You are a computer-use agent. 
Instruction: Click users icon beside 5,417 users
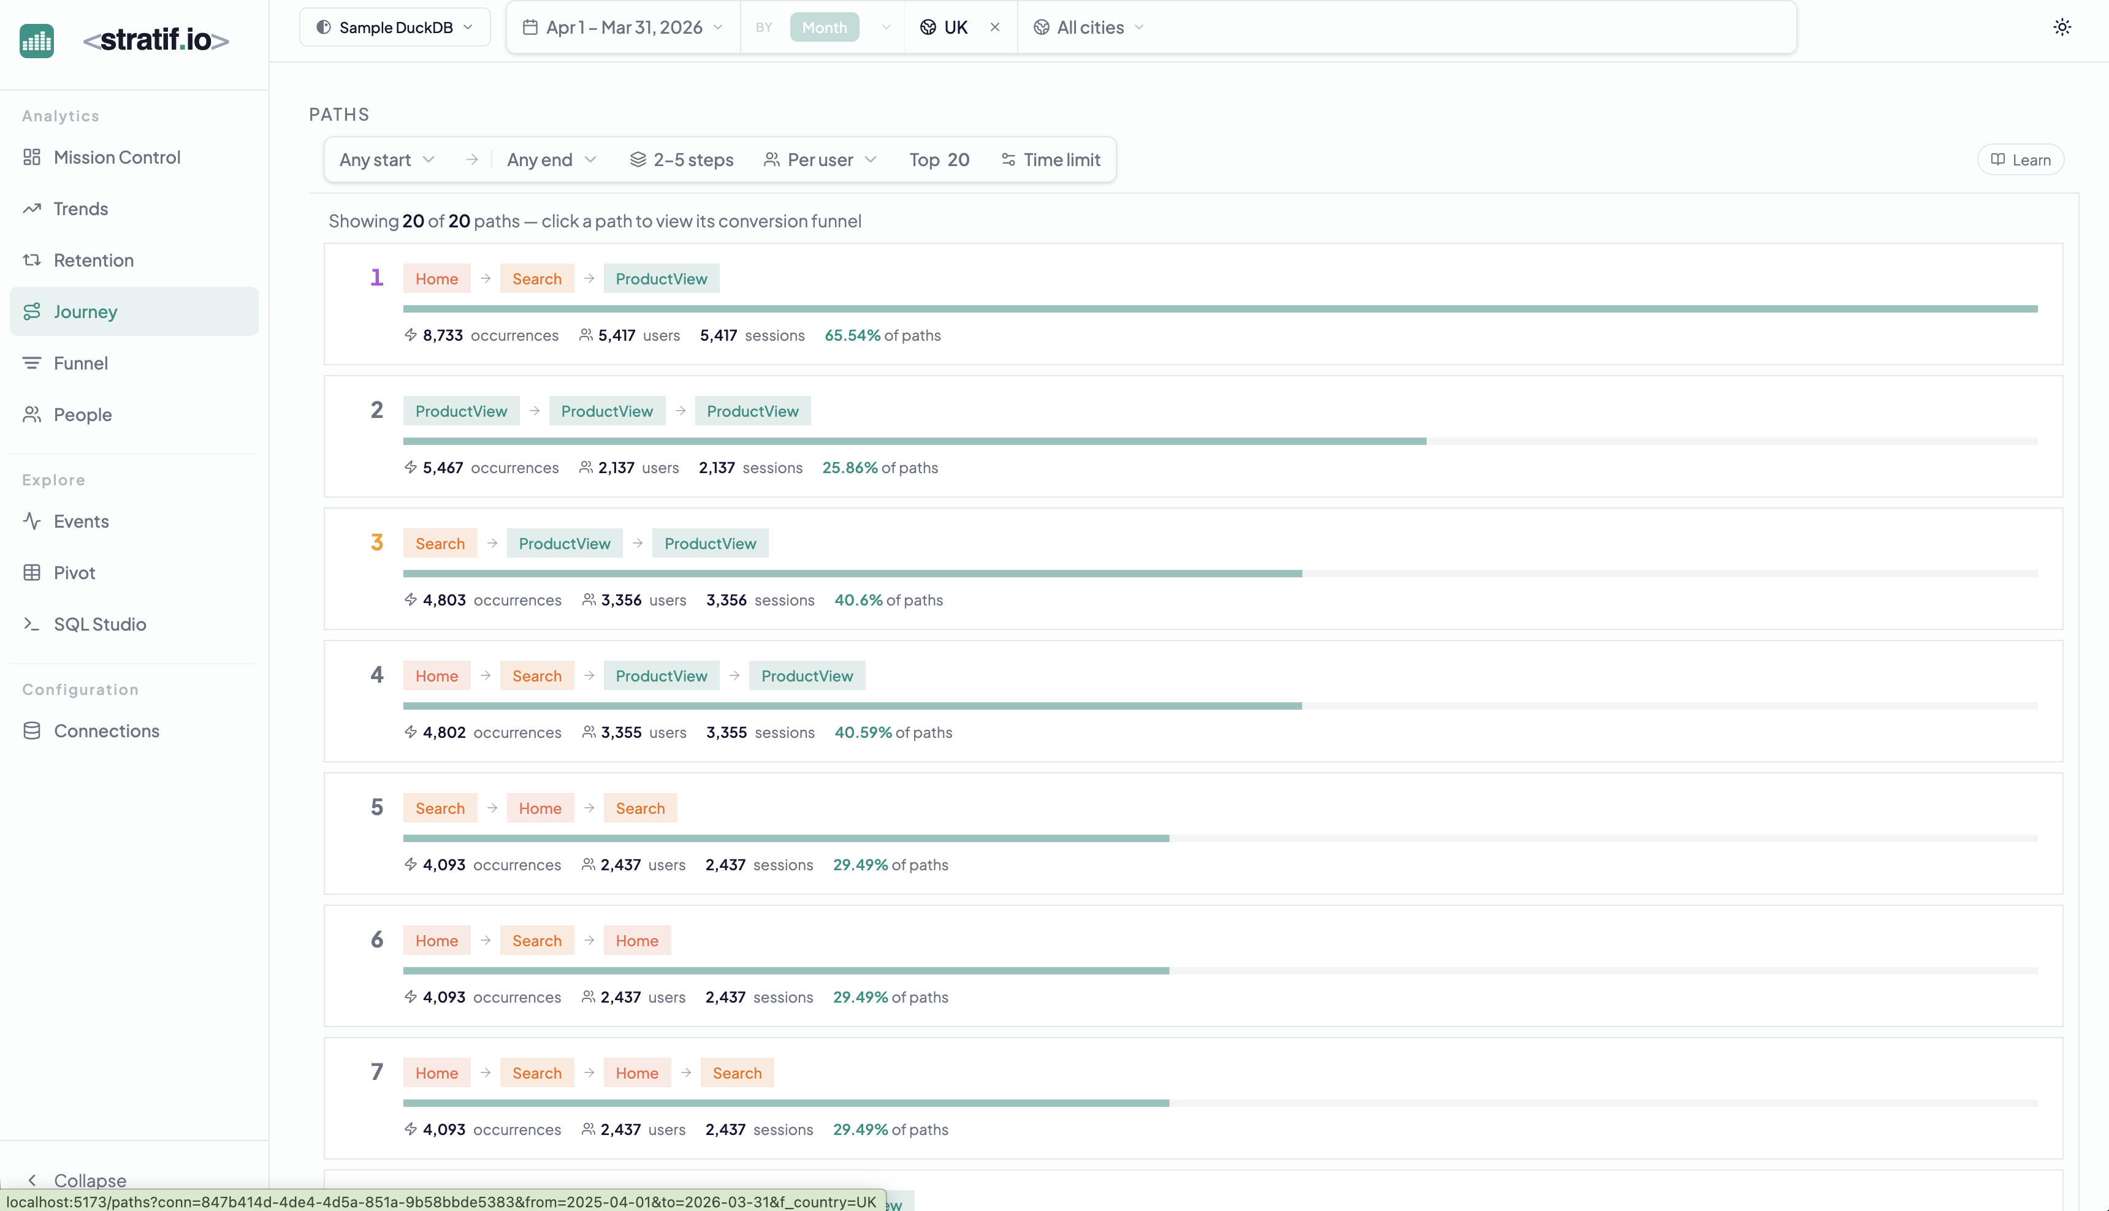(x=585, y=335)
